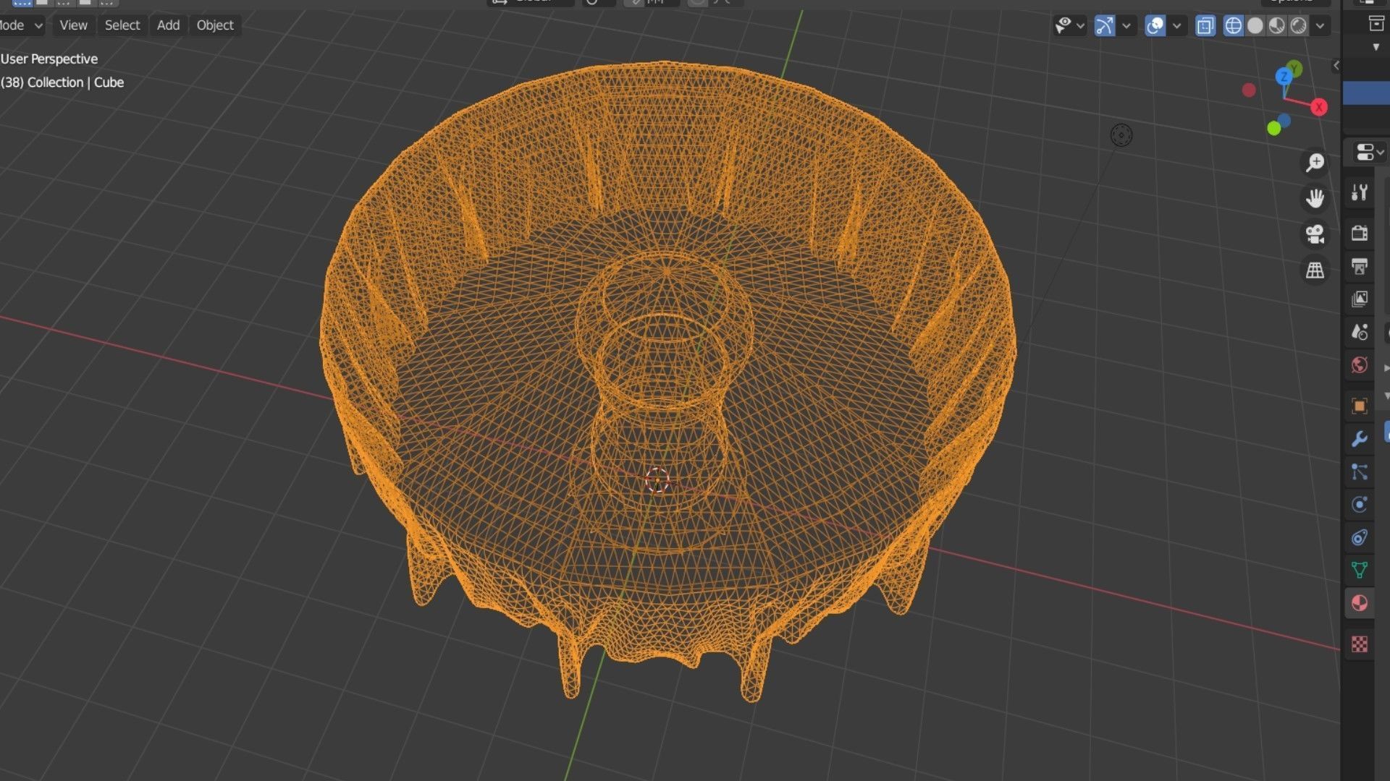1390x781 pixels.
Task: Open the Add menu
Action: pos(168,25)
